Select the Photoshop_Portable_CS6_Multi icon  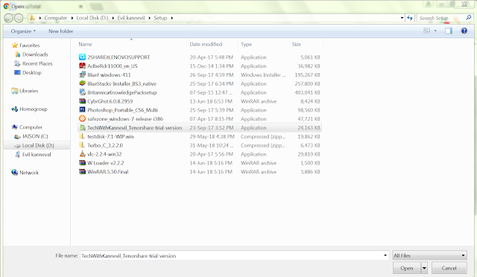pos(82,110)
